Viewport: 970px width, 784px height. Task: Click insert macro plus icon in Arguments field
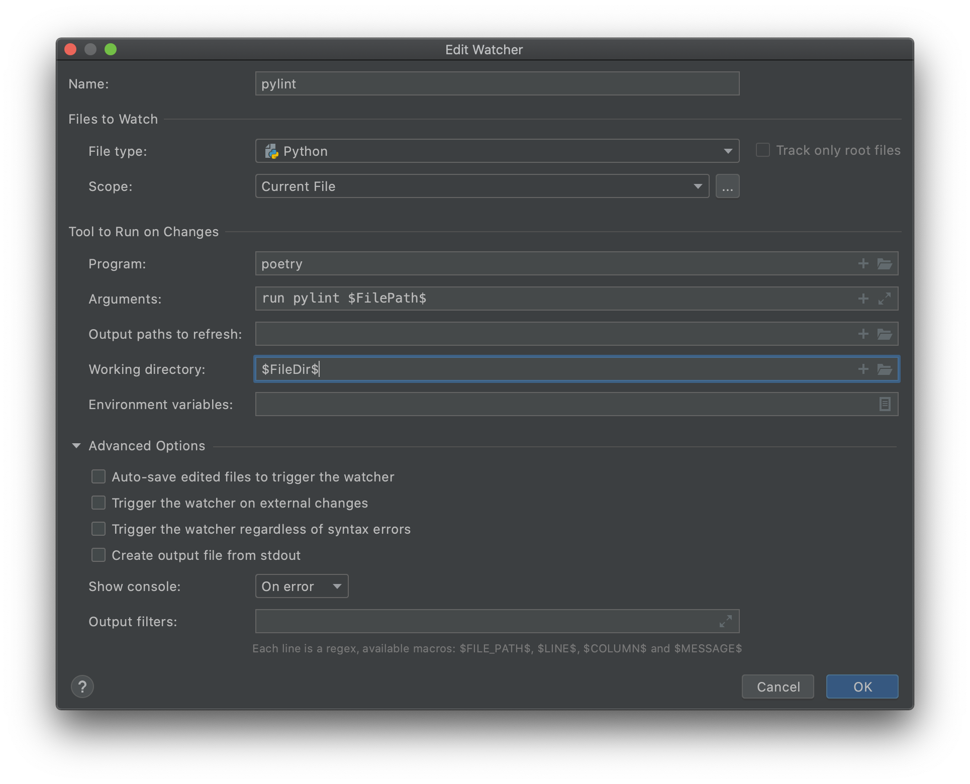point(863,299)
